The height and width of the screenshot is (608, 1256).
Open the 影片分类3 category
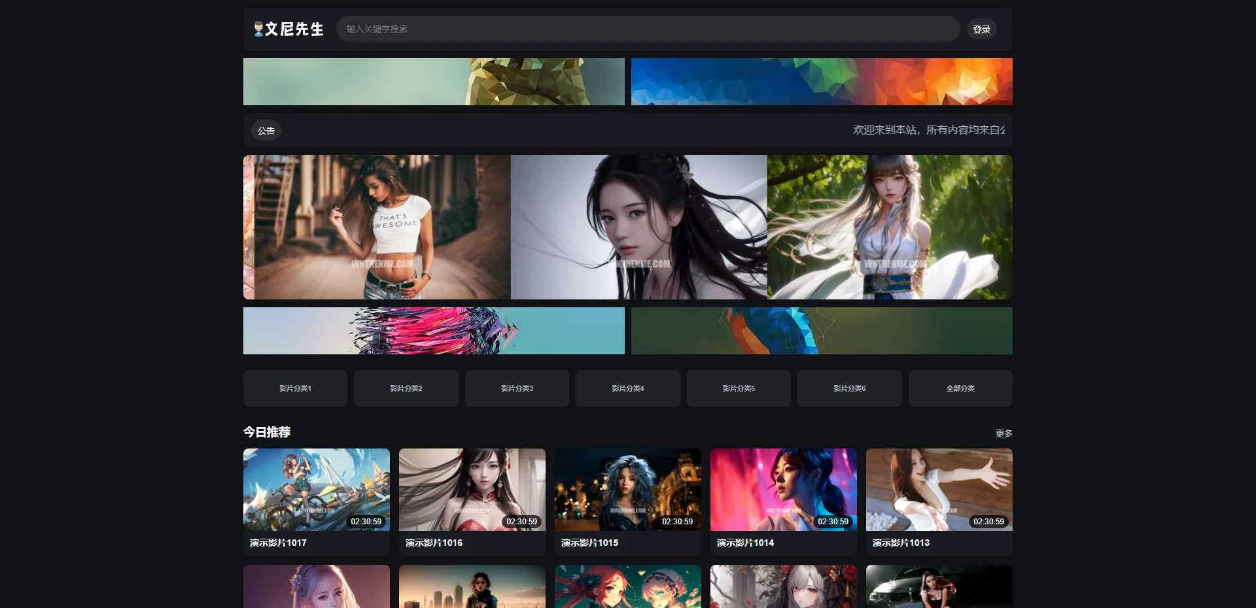pyautogui.click(x=517, y=388)
